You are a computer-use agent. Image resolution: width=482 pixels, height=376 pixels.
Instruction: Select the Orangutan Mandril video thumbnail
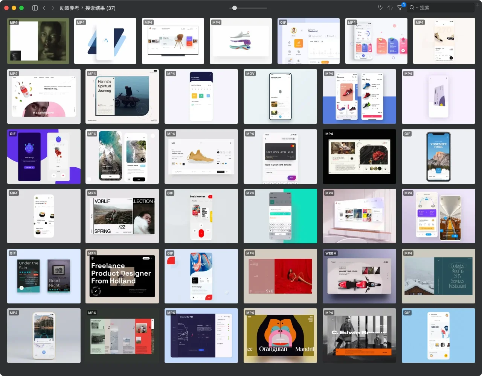tap(280, 335)
